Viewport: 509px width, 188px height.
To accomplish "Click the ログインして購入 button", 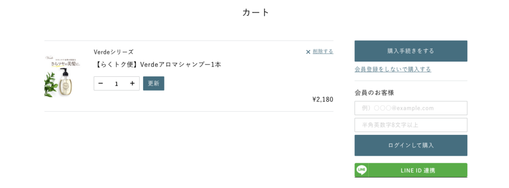I will click(411, 145).
